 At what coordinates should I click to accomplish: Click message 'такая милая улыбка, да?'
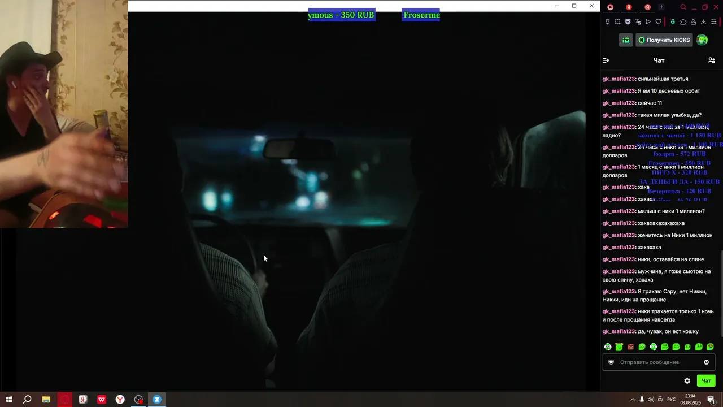[x=669, y=115]
